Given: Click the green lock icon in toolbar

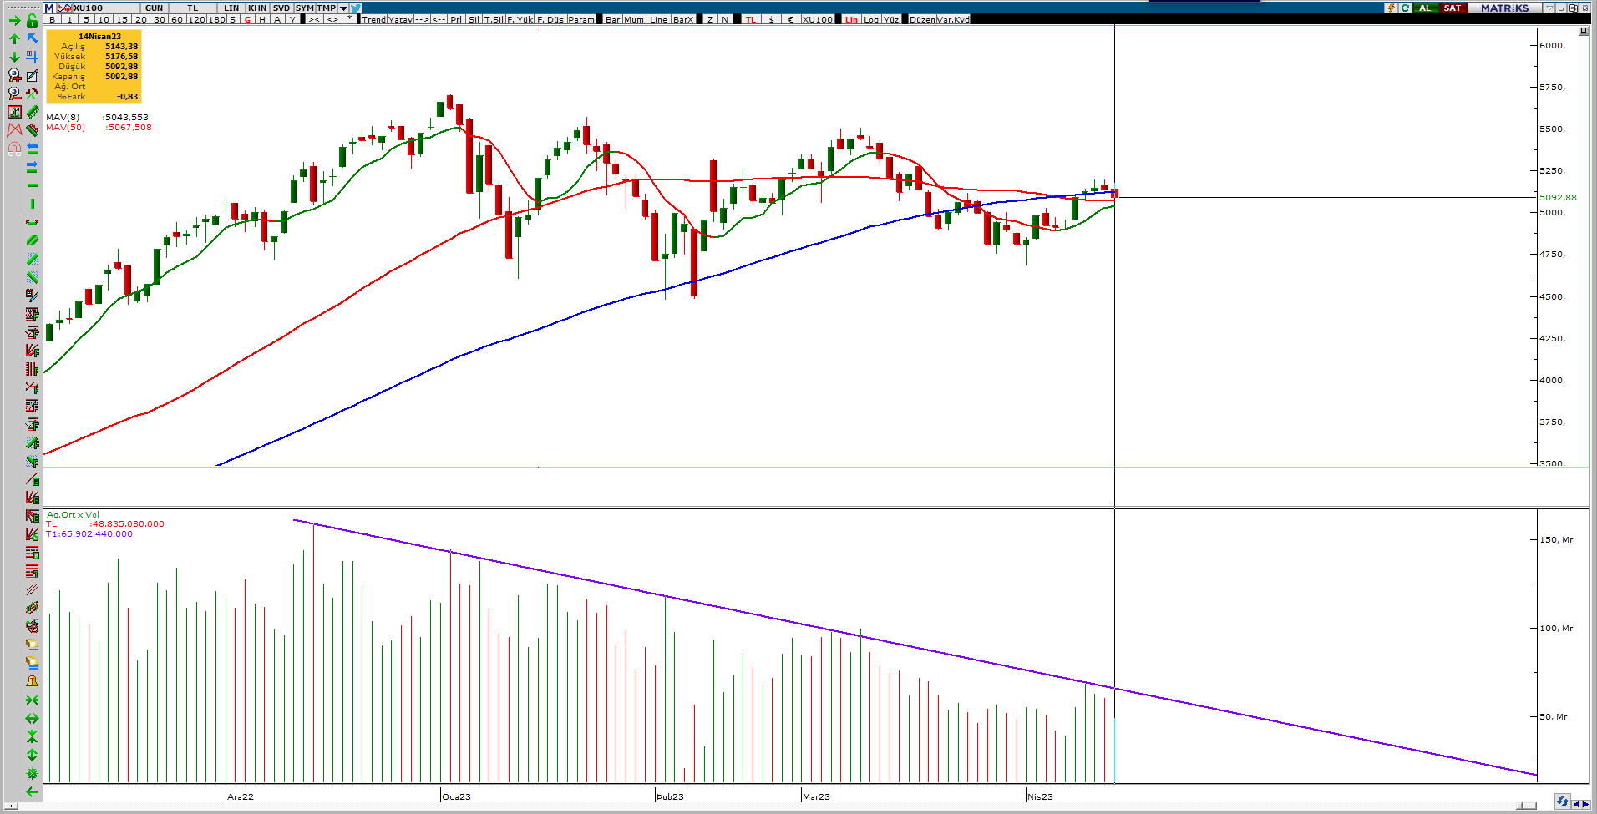Looking at the screenshot, I should point(32,20).
